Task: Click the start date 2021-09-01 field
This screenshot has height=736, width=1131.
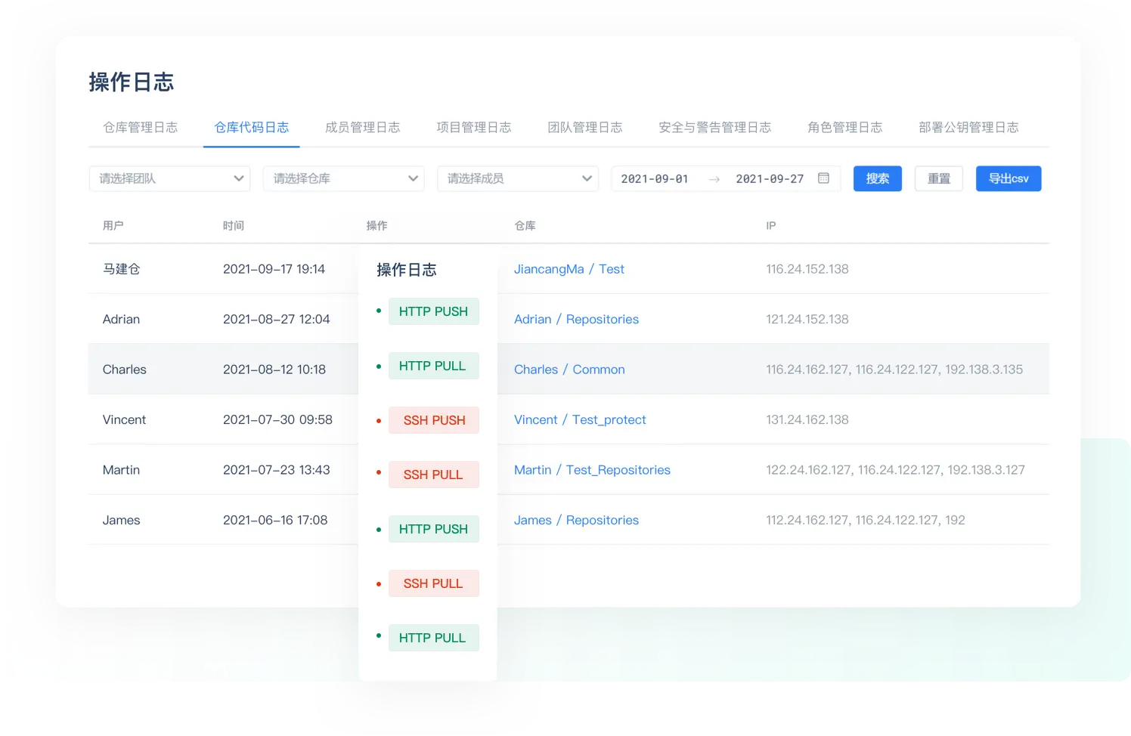Action: (655, 179)
